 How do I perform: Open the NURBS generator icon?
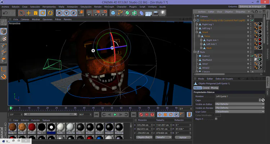coord(127,13)
